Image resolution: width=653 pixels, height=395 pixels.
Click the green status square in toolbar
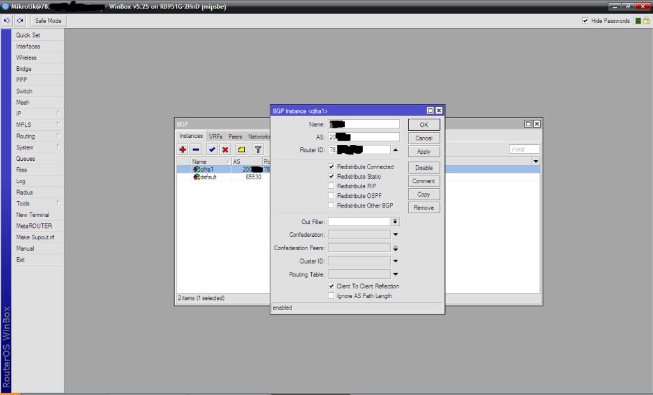638,21
